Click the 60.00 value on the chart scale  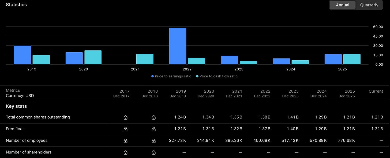click(378, 27)
